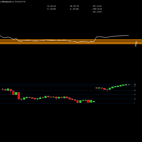Click the 29 price axis label
Image resolution: width=142 pixels, height=142 pixels.
tap(135, 84)
